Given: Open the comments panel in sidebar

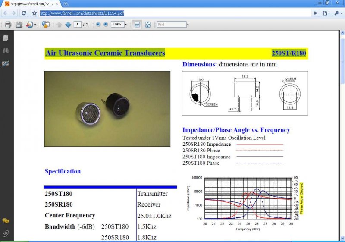Looking at the screenshot, I should click(x=6, y=221).
